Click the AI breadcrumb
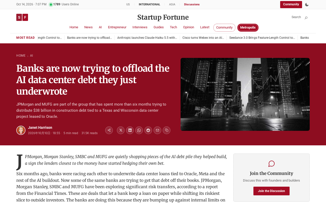326x204 pixels. click(x=32, y=56)
